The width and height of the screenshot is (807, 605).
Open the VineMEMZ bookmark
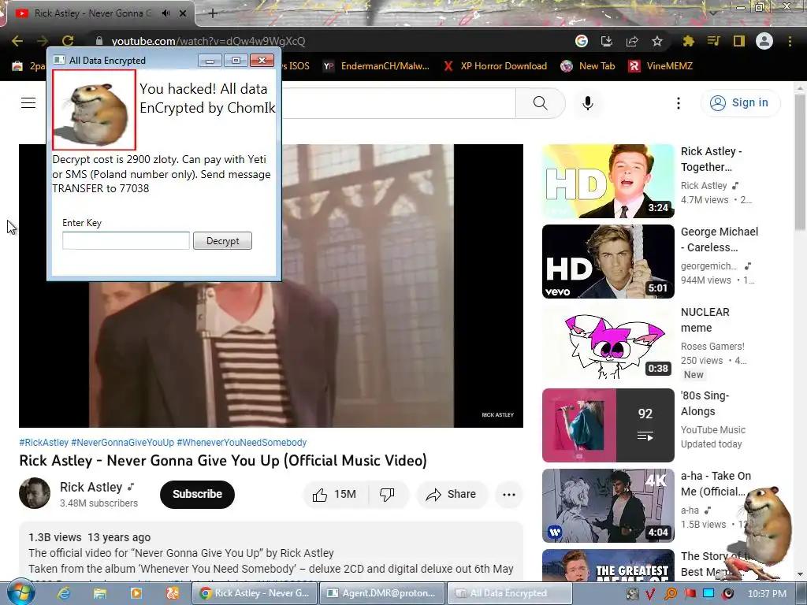coord(660,66)
